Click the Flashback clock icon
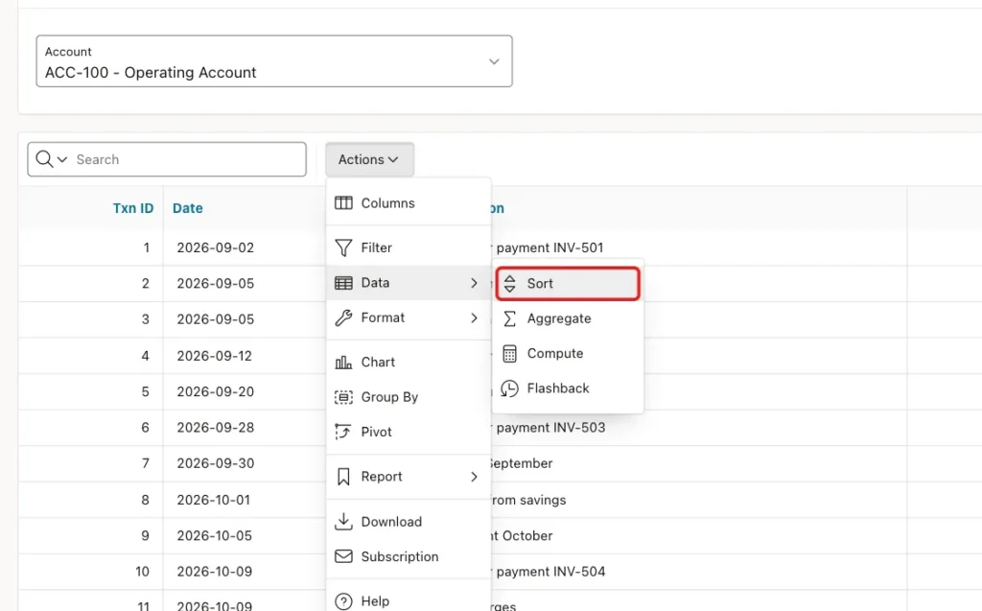This screenshot has height=611, width=982. 510,388
